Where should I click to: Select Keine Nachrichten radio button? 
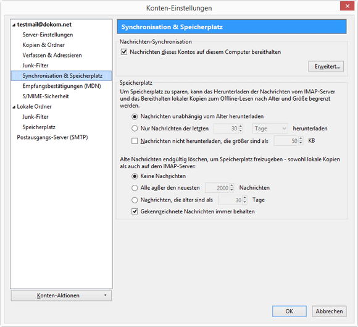click(x=135, y=176)
